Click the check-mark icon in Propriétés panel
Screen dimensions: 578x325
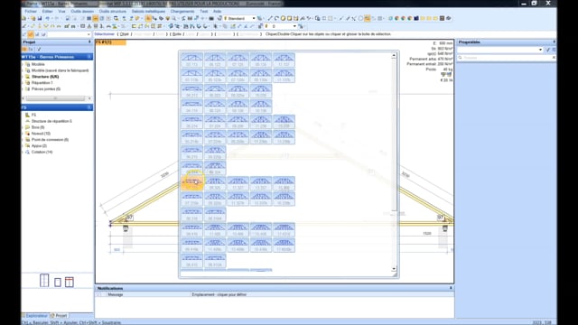pos(548,50)
